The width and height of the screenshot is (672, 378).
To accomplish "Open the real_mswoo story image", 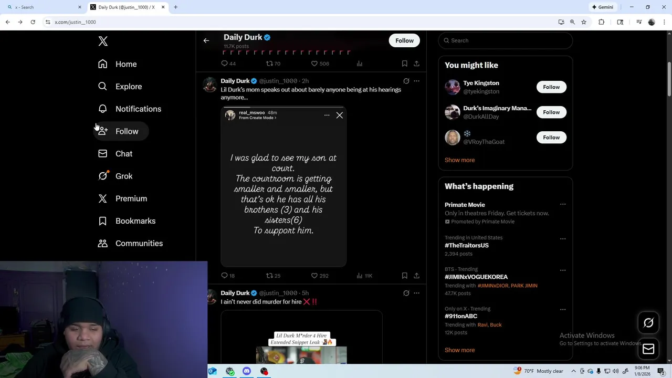I will pos(283,187).
